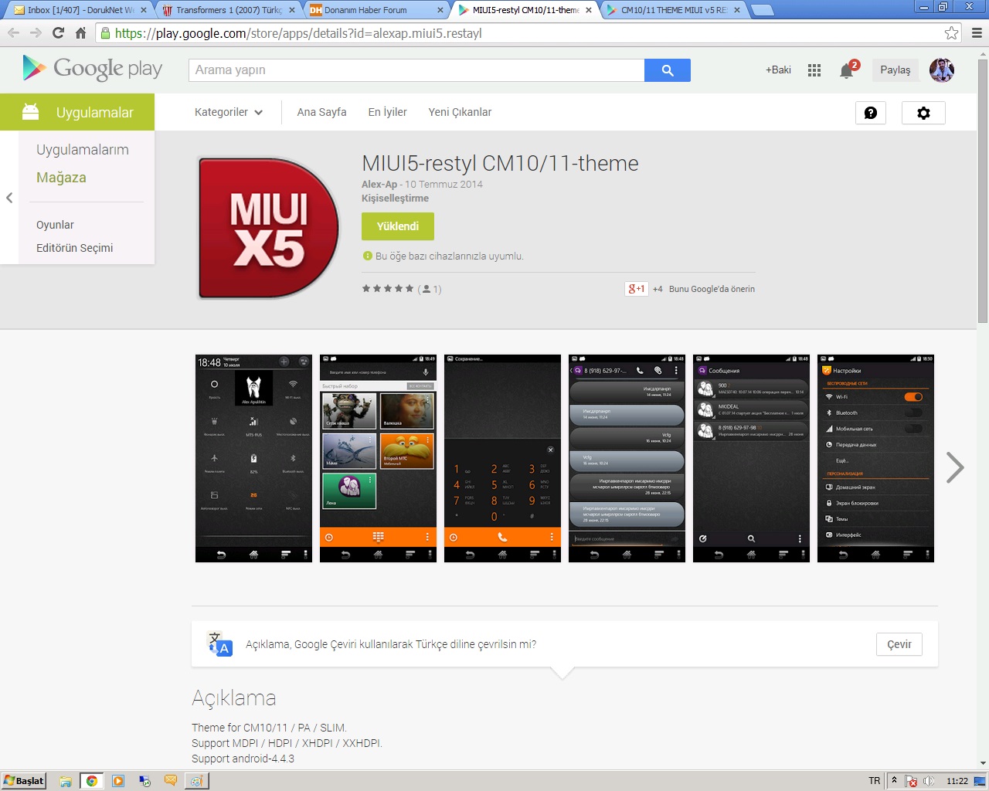Click the MIUI X5 app icon
989x791 pixels.
(x=268, y=228)
